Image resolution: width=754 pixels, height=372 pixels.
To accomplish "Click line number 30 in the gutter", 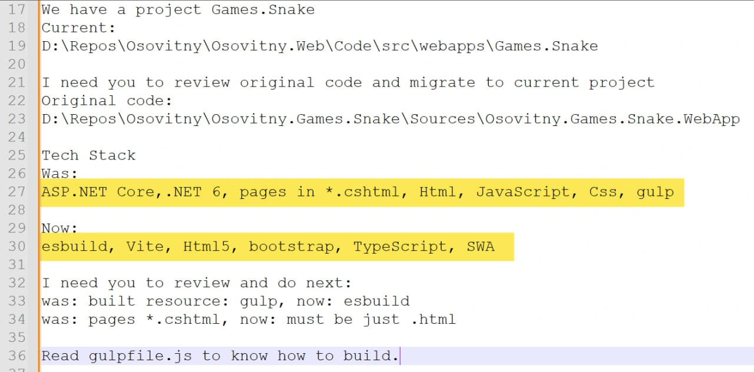I will (17, 247).
